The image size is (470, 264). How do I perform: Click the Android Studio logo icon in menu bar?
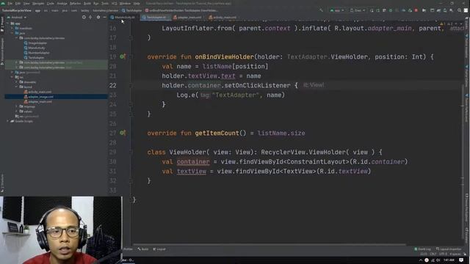(x=3, y=3)
